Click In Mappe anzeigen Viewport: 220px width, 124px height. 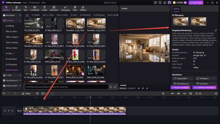(180, 87)
